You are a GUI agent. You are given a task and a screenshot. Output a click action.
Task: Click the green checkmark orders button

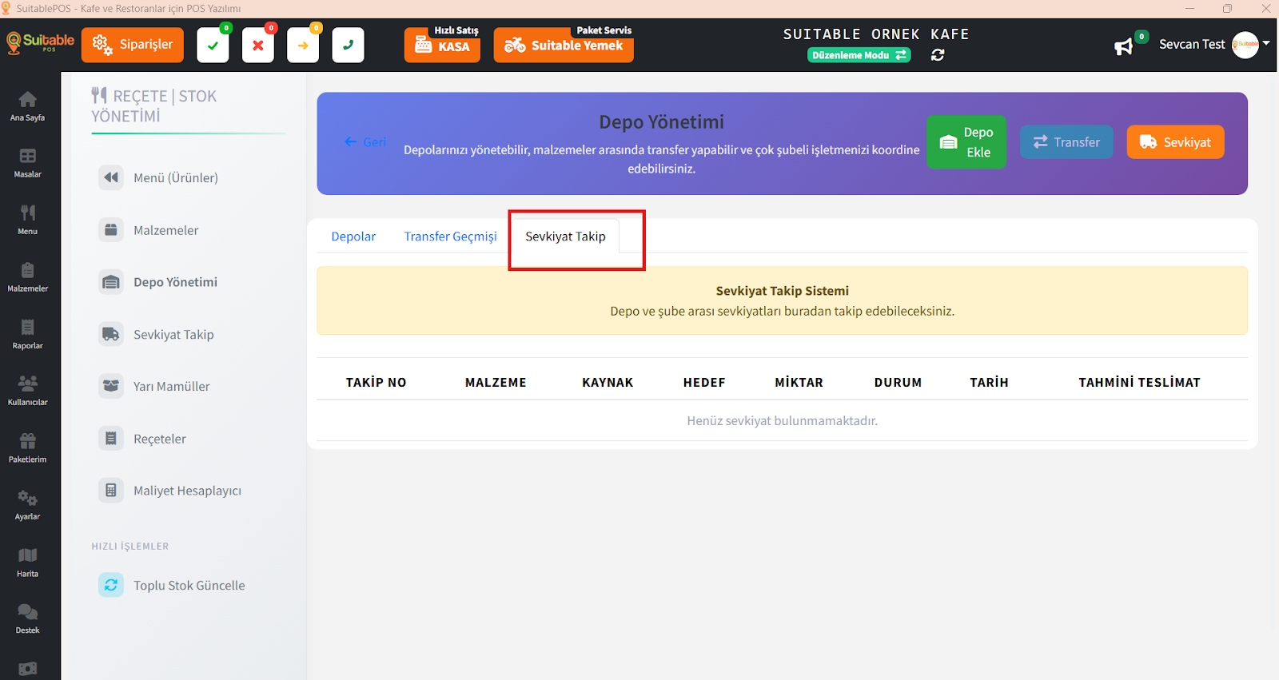(213, 45)
